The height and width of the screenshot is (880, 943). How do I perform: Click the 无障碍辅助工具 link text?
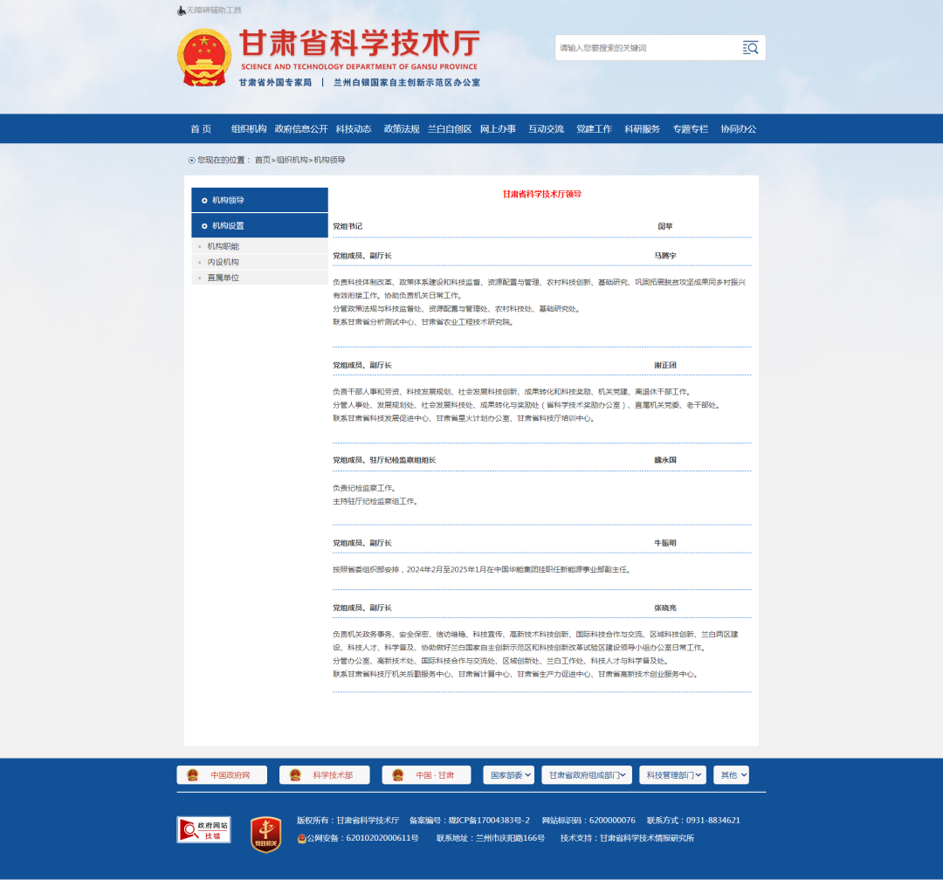click(x=214, y=10)
